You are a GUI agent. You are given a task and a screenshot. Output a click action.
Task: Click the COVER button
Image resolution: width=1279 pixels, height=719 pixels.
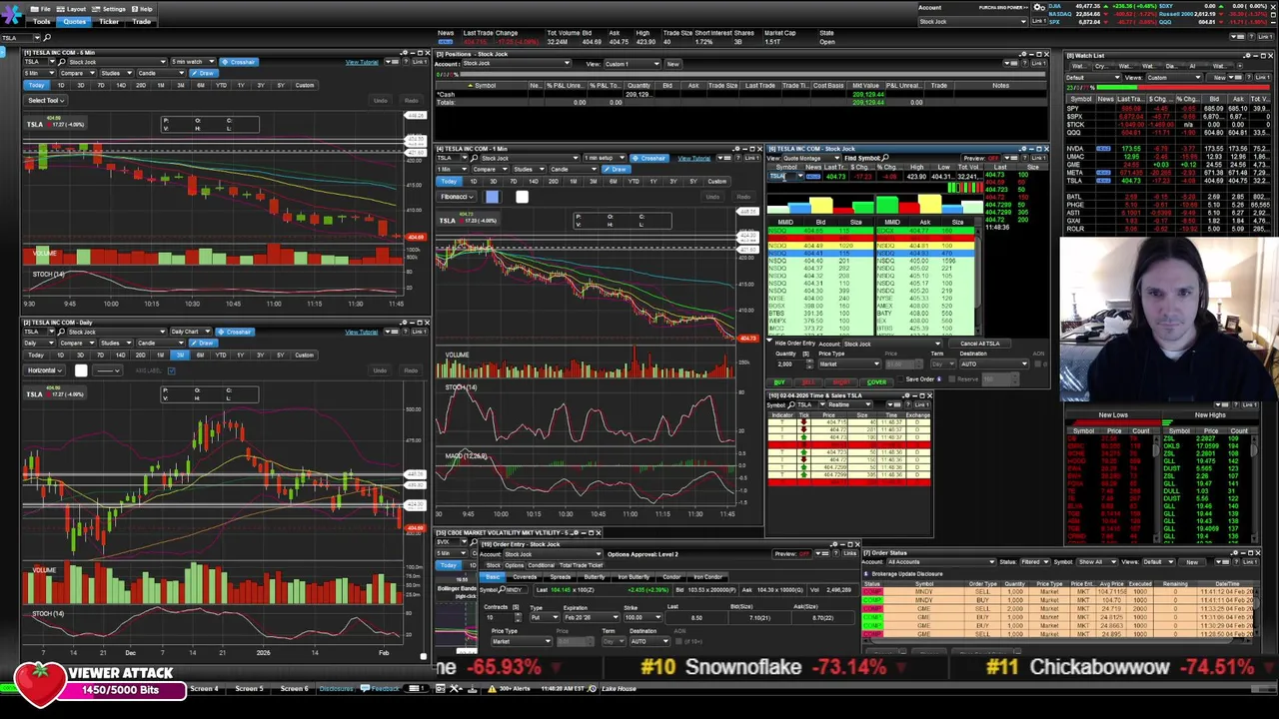(876, 381)
